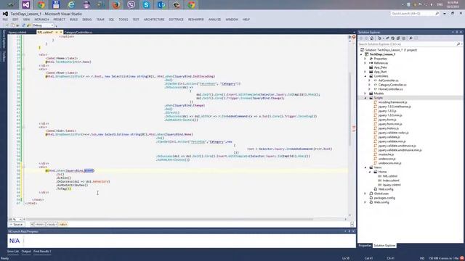Open the first Chrome icon in taskbar
465x261 pixels.
click(41, 4)
